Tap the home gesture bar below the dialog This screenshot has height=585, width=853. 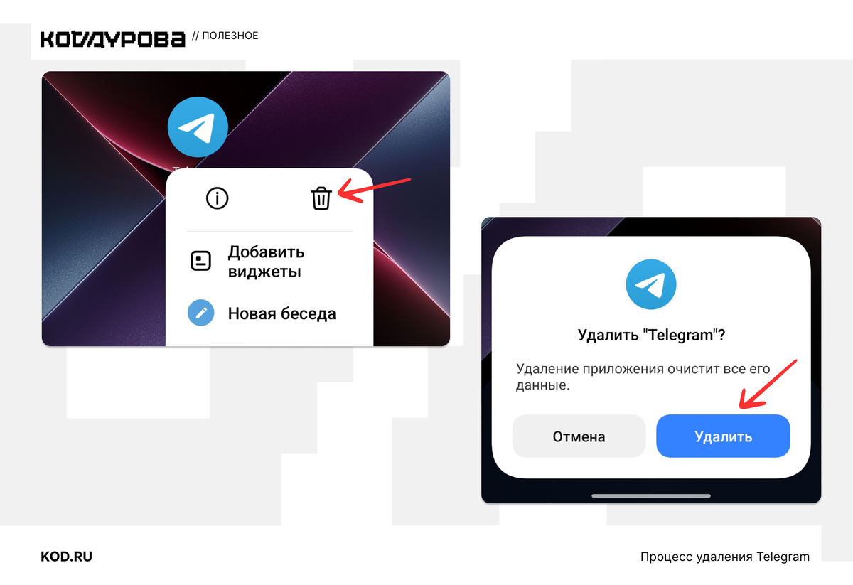coord(651,495)
